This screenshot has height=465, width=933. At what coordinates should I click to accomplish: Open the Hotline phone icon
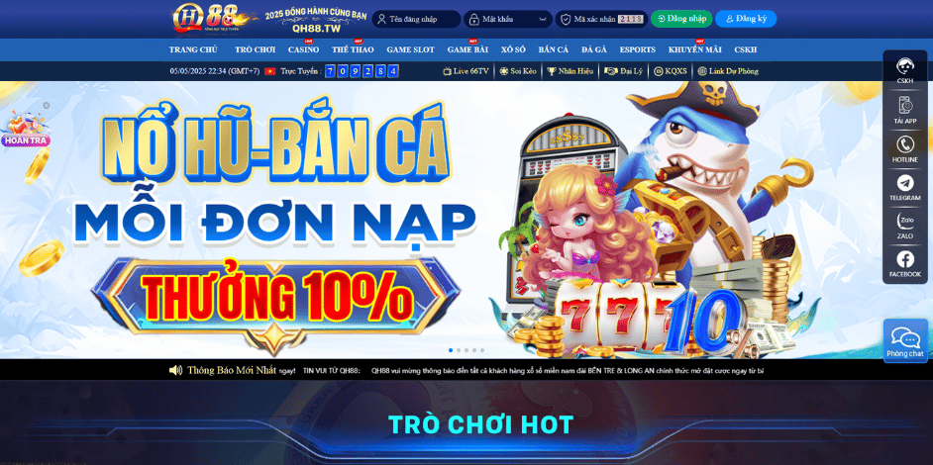(905, 144)
